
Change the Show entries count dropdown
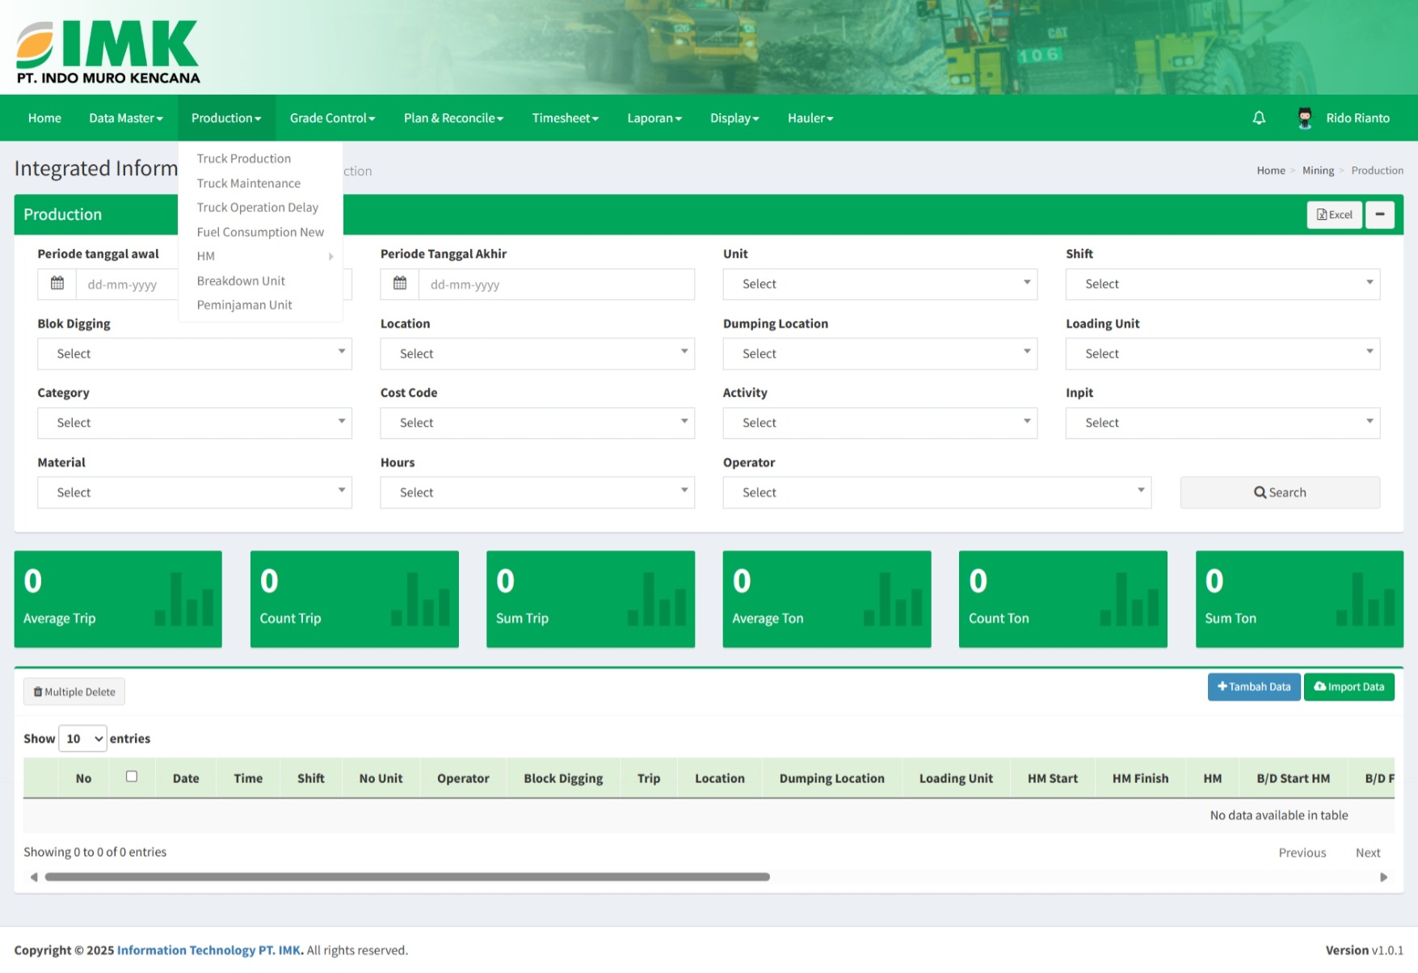(x=82, y=739)
